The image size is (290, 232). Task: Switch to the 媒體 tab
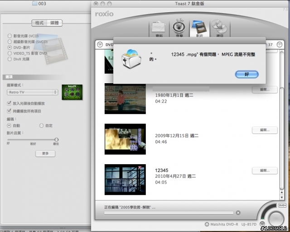pos(54,23)
